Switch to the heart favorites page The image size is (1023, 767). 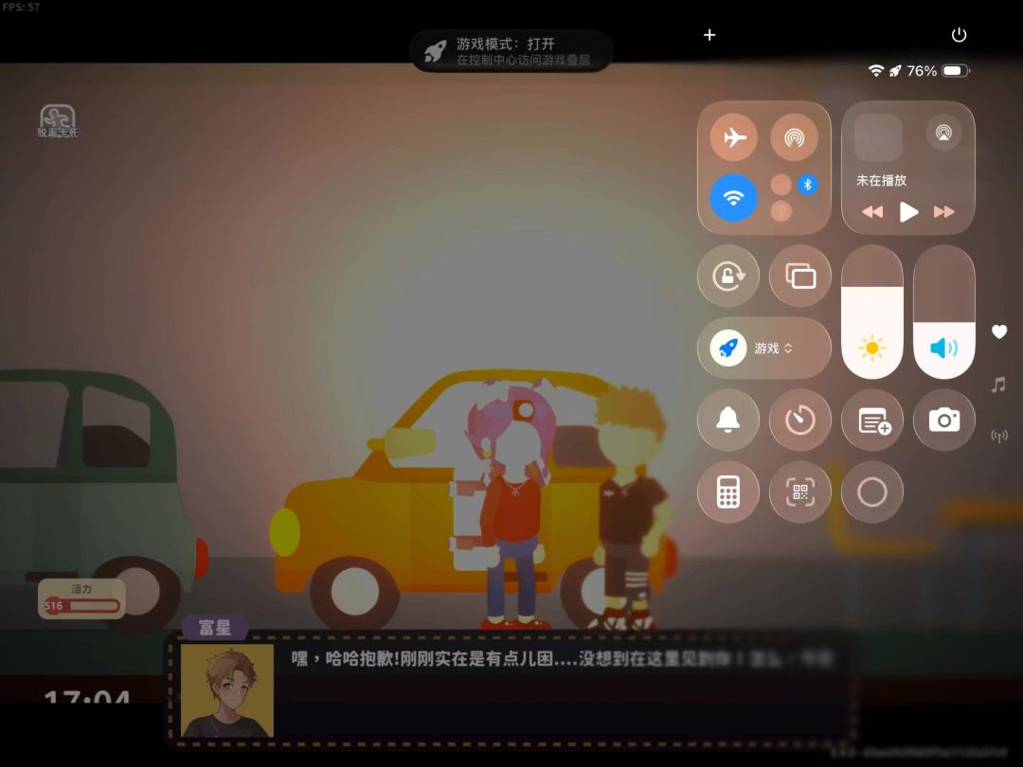tap(998, 331)
